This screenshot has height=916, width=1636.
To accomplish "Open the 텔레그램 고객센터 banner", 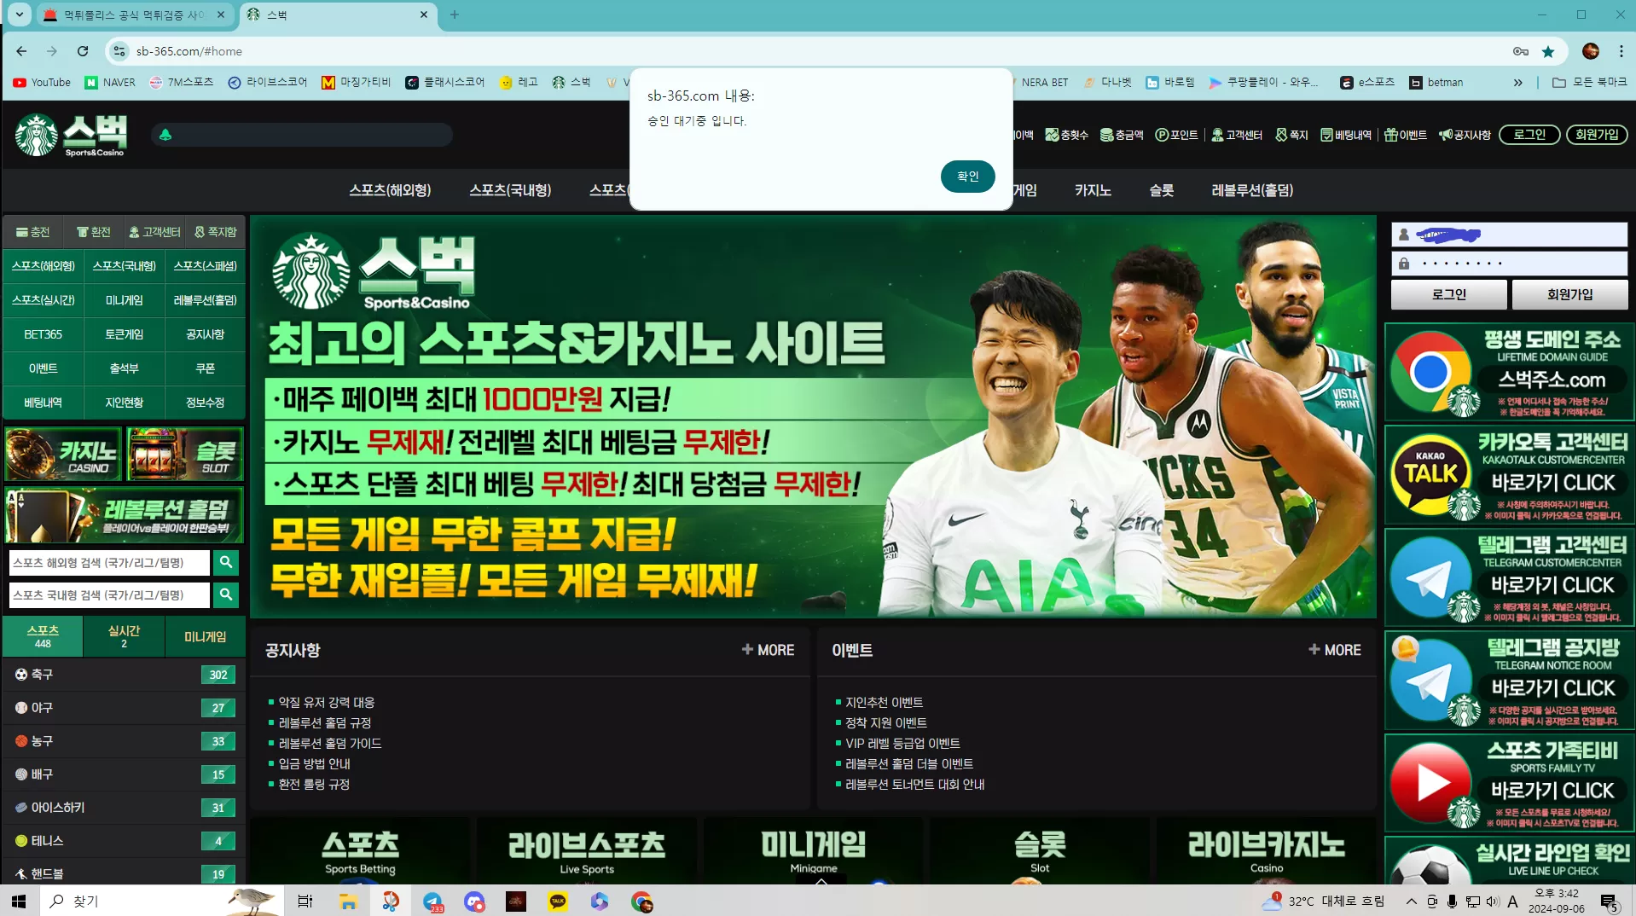I will tap(1509, 577).
